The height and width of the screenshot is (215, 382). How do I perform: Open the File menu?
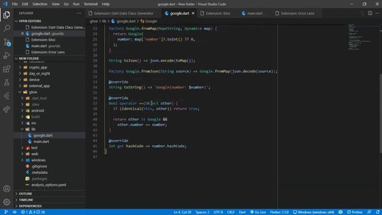(x=14, y=4)
